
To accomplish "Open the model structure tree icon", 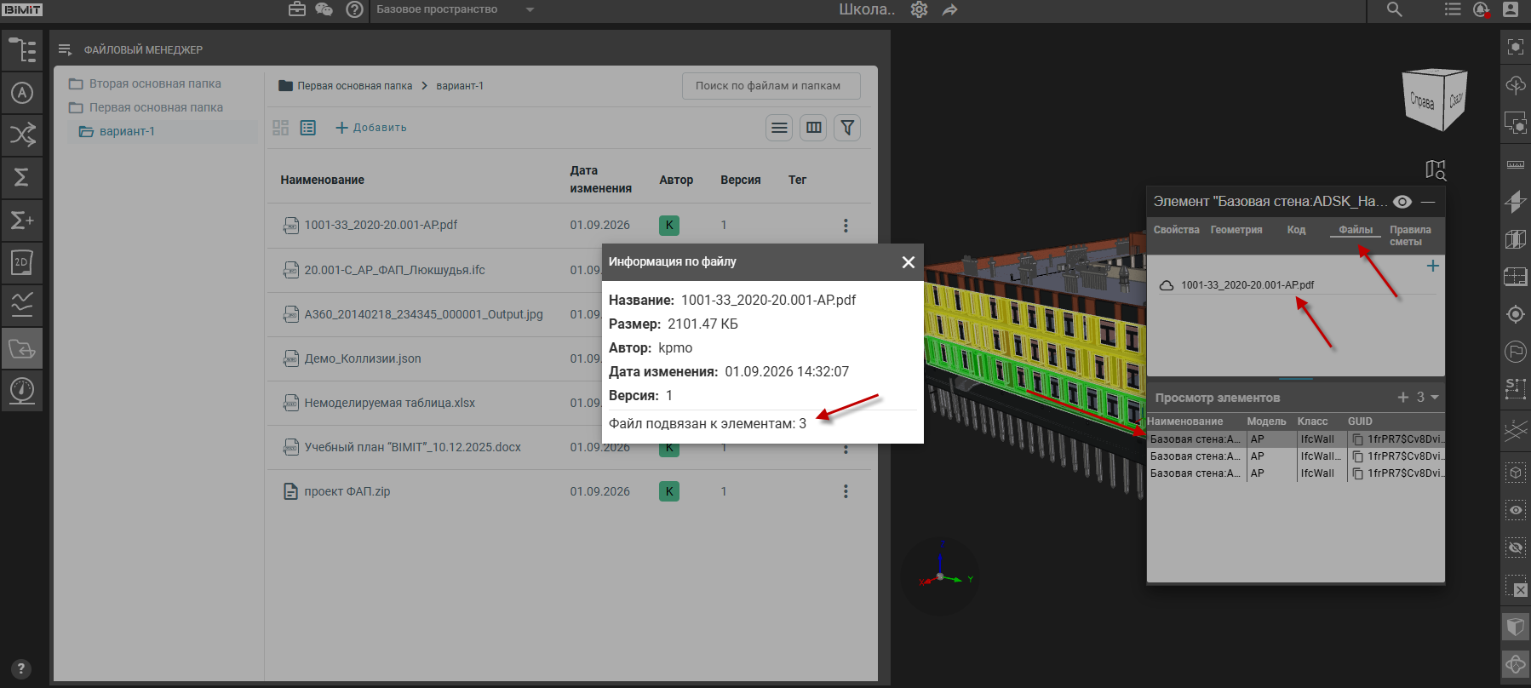I will pos(22,49).
